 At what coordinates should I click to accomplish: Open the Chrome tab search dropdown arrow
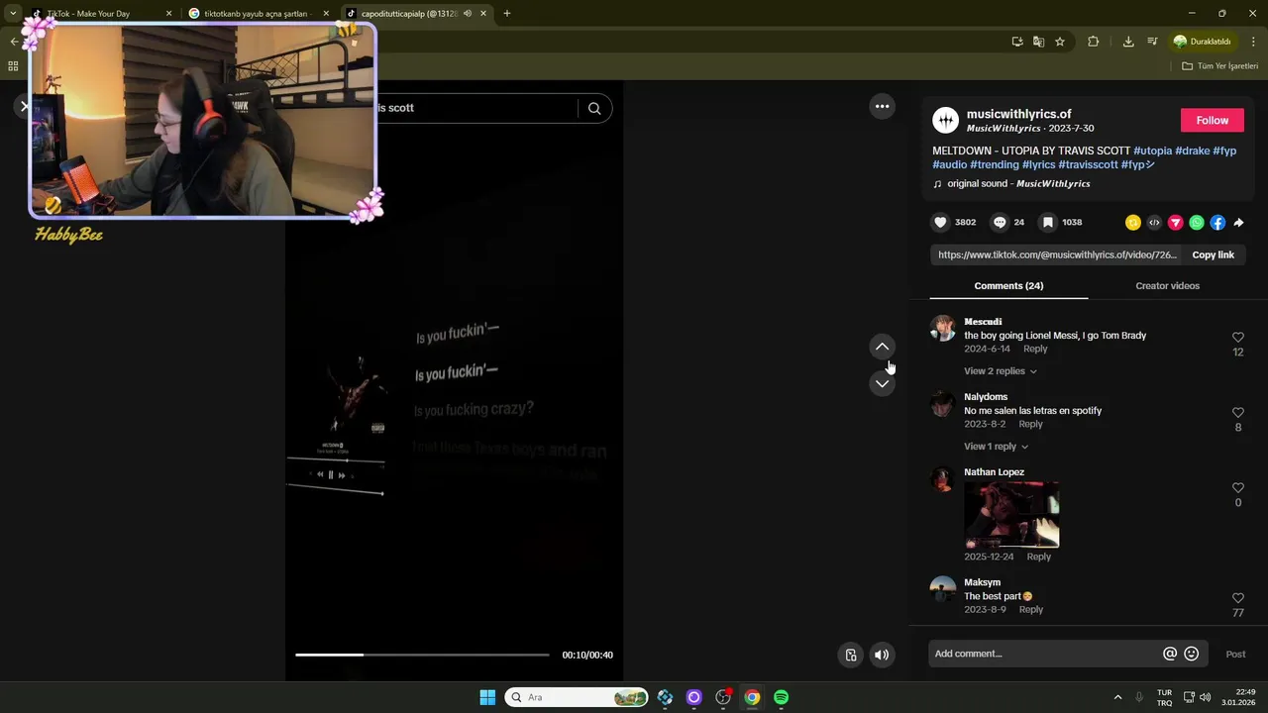[13, 14]
